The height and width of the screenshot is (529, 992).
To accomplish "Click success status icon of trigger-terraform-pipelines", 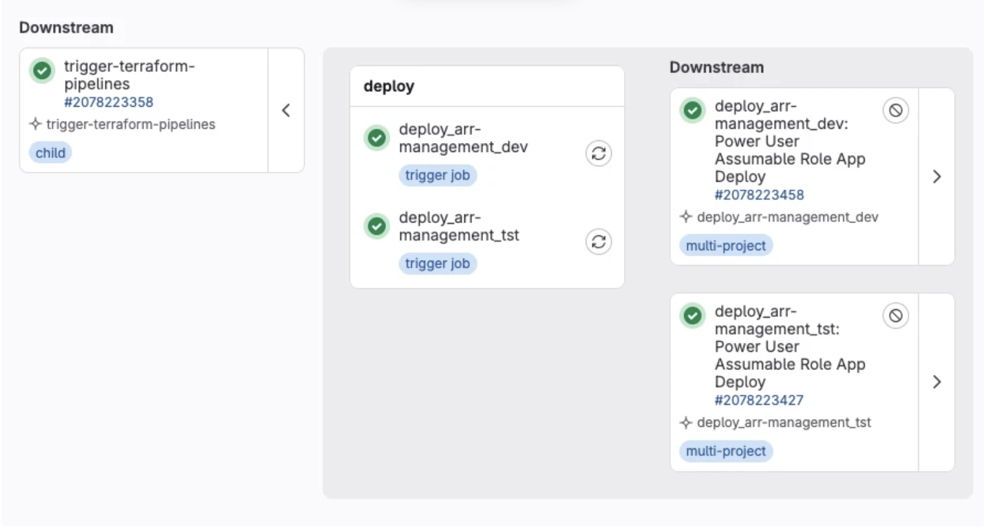I will (42, 70).
